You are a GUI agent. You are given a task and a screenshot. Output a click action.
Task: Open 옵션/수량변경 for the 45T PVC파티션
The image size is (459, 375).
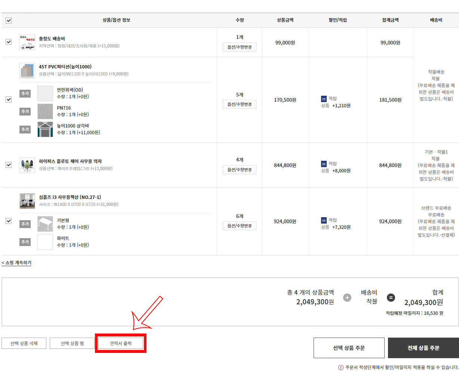click(240, 104)
